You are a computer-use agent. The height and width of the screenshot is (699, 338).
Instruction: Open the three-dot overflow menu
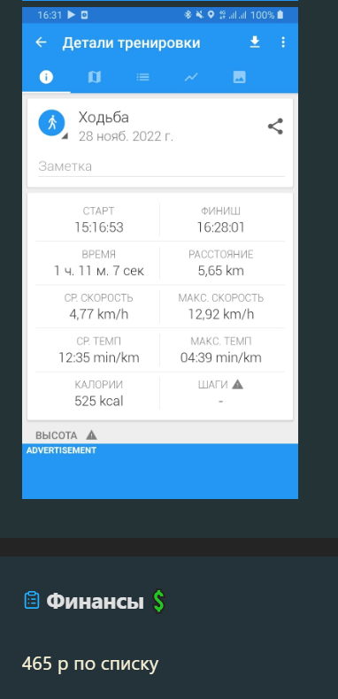point(283,42)
